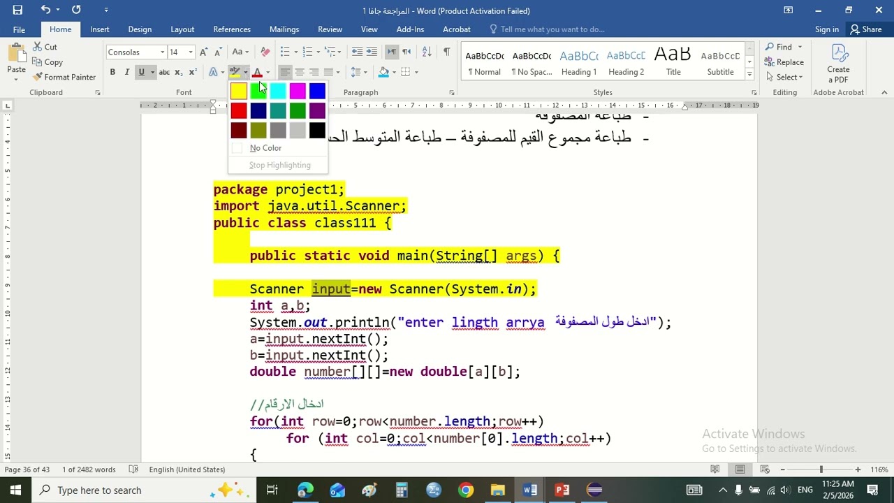Open Excel-like calculator app in taskbar
Image resolution: width=894 pixels, height=503 pixels.
tap(402, 490)
